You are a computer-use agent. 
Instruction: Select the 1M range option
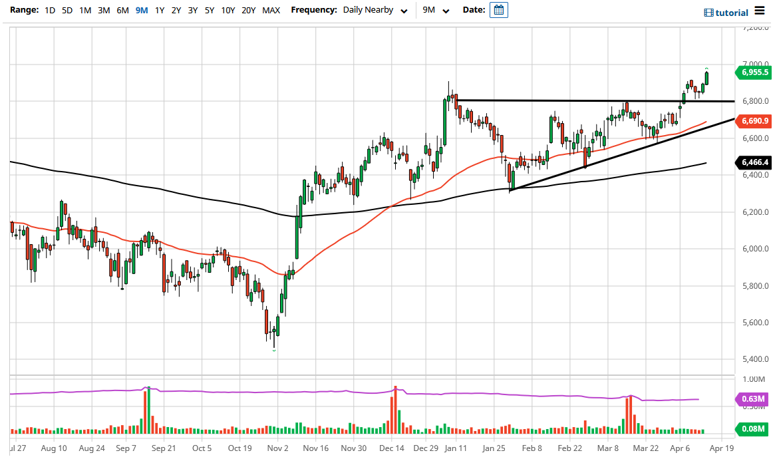coord(85,10)
